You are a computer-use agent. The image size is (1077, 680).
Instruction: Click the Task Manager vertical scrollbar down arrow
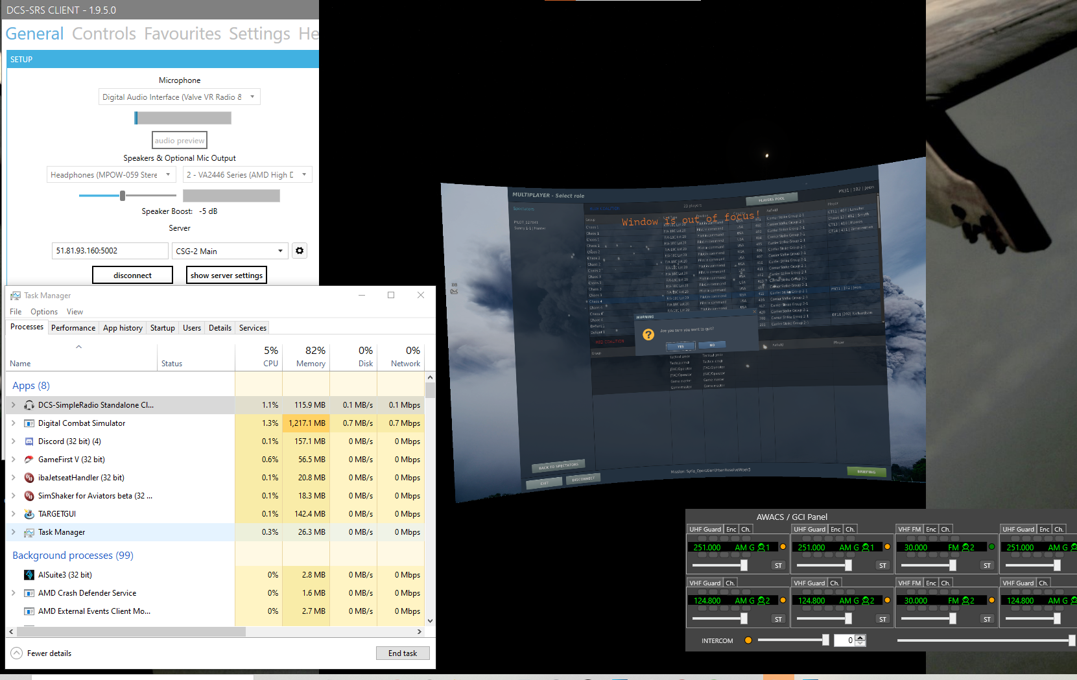(x=430, y=620)
